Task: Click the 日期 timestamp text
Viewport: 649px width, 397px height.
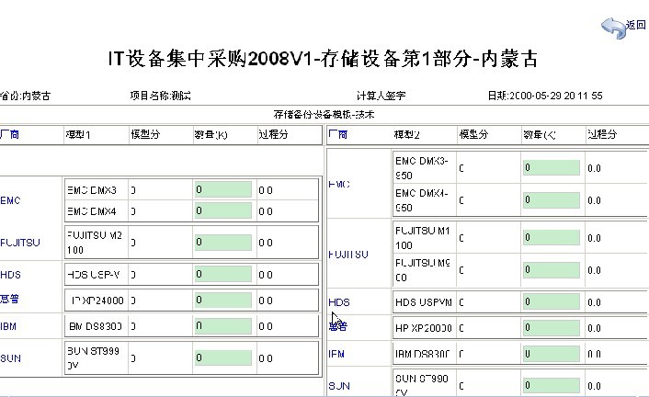Action: pos(545,96)
